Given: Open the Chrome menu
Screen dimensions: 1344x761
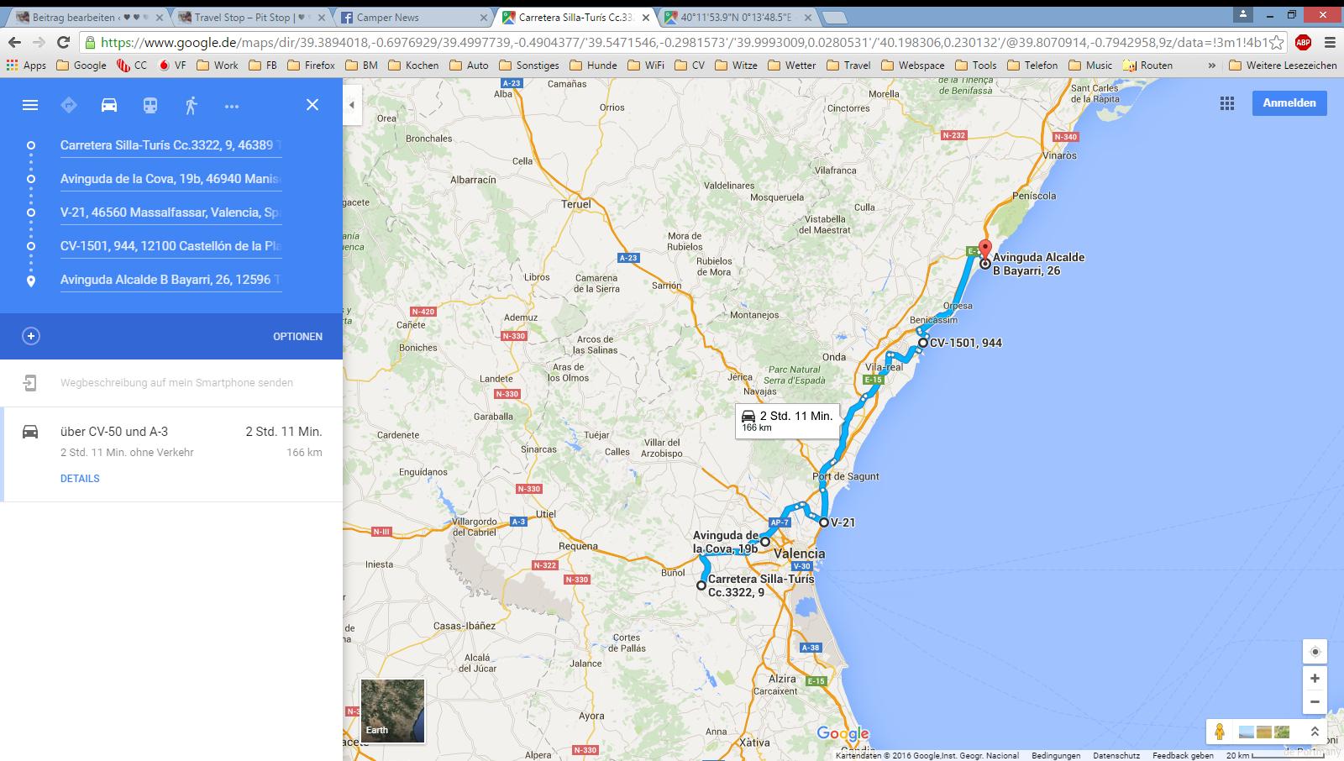Looking at the screenshot, I should [1330, 42].
